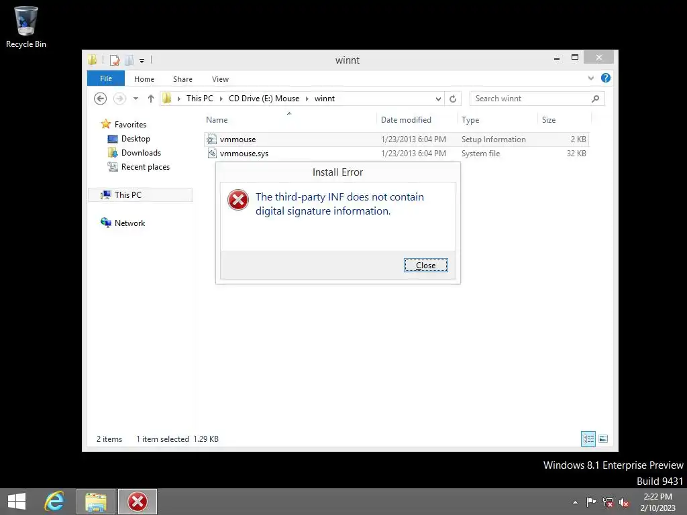Maximize the winnt window

(575, 58)
